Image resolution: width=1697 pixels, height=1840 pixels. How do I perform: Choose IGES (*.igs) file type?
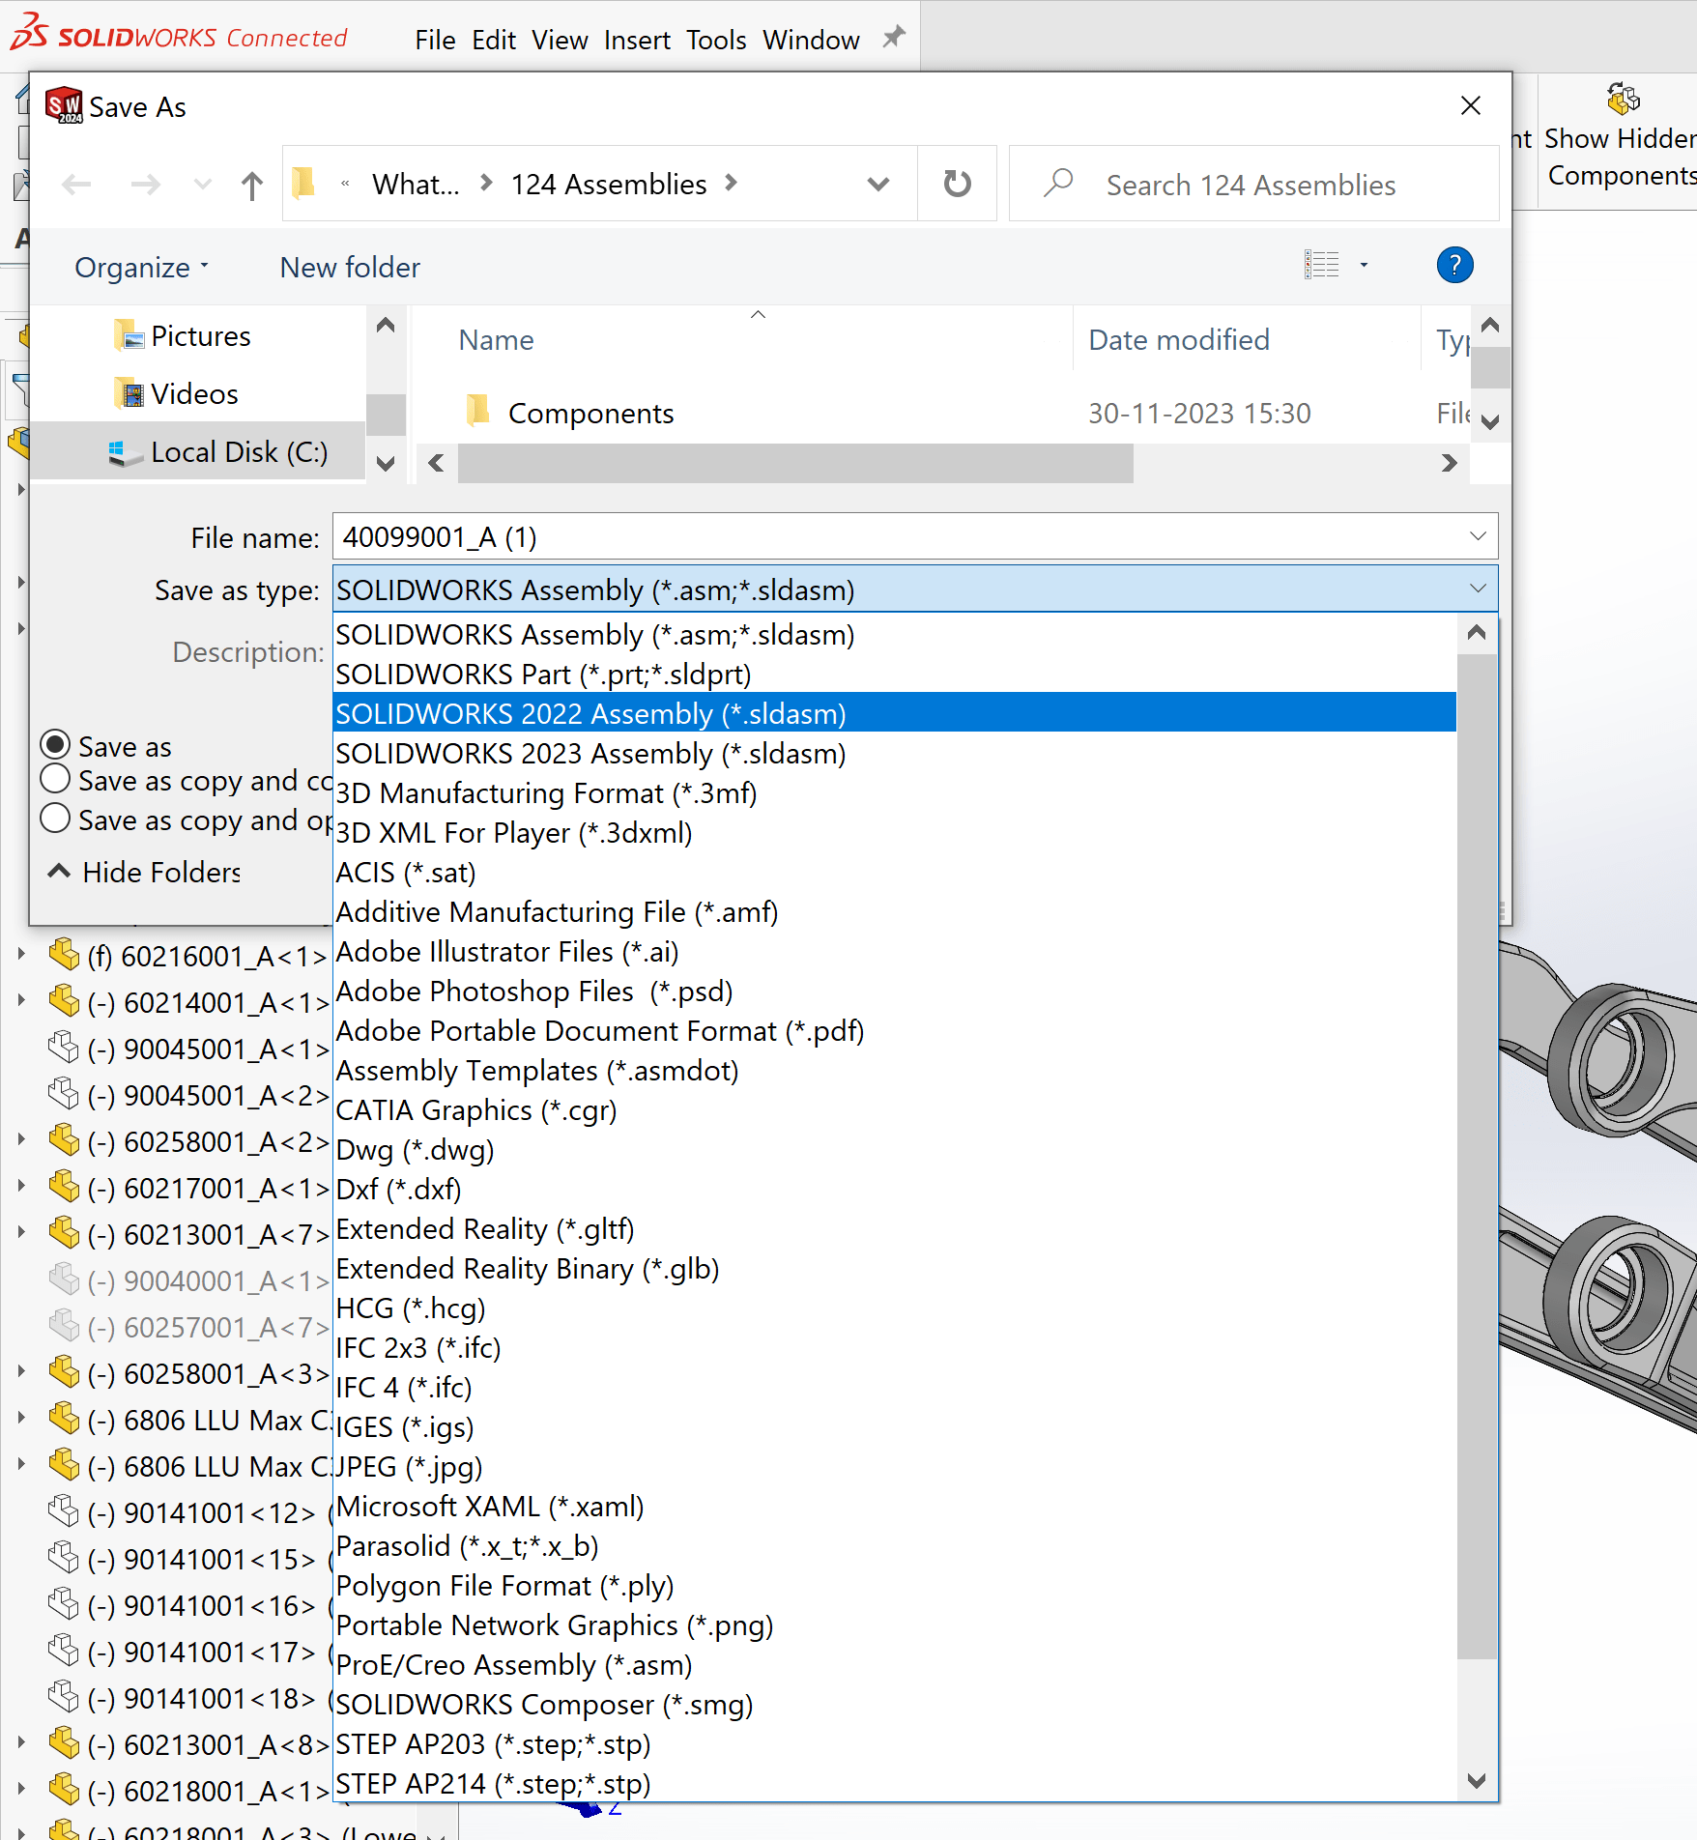point(895,1426)
